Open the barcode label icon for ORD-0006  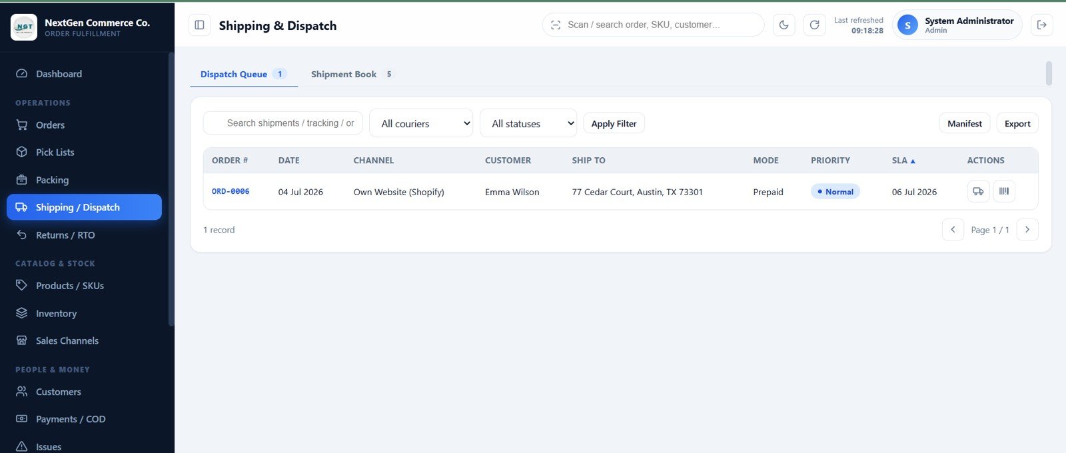tap(1004, 192)
